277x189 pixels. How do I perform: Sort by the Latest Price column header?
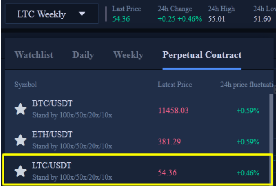point(175,85)
